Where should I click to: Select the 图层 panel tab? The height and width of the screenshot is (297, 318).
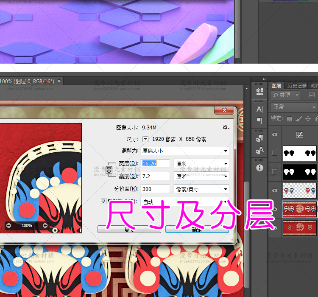pos(276,86)
